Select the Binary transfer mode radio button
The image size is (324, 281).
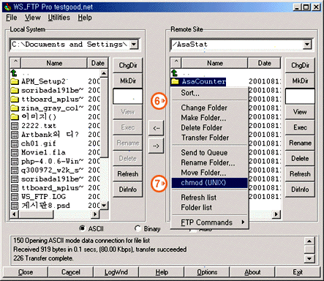click(x=137, y=228)
